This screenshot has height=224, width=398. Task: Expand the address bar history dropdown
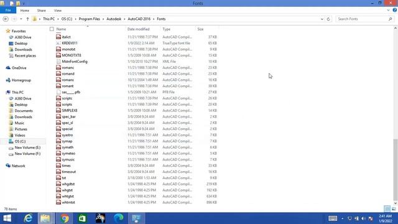click(x=322, y=19)
